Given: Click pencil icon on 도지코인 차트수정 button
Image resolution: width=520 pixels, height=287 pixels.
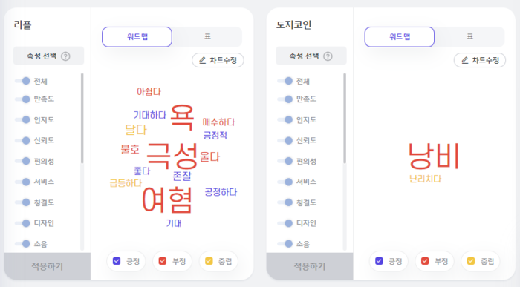Looking at the screenshot, I should [464, 60].
